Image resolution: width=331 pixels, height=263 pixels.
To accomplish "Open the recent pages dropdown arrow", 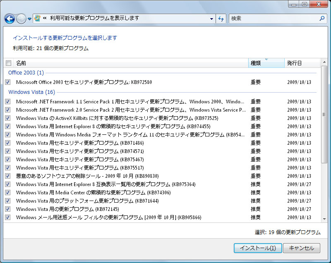I will [29, 19].
